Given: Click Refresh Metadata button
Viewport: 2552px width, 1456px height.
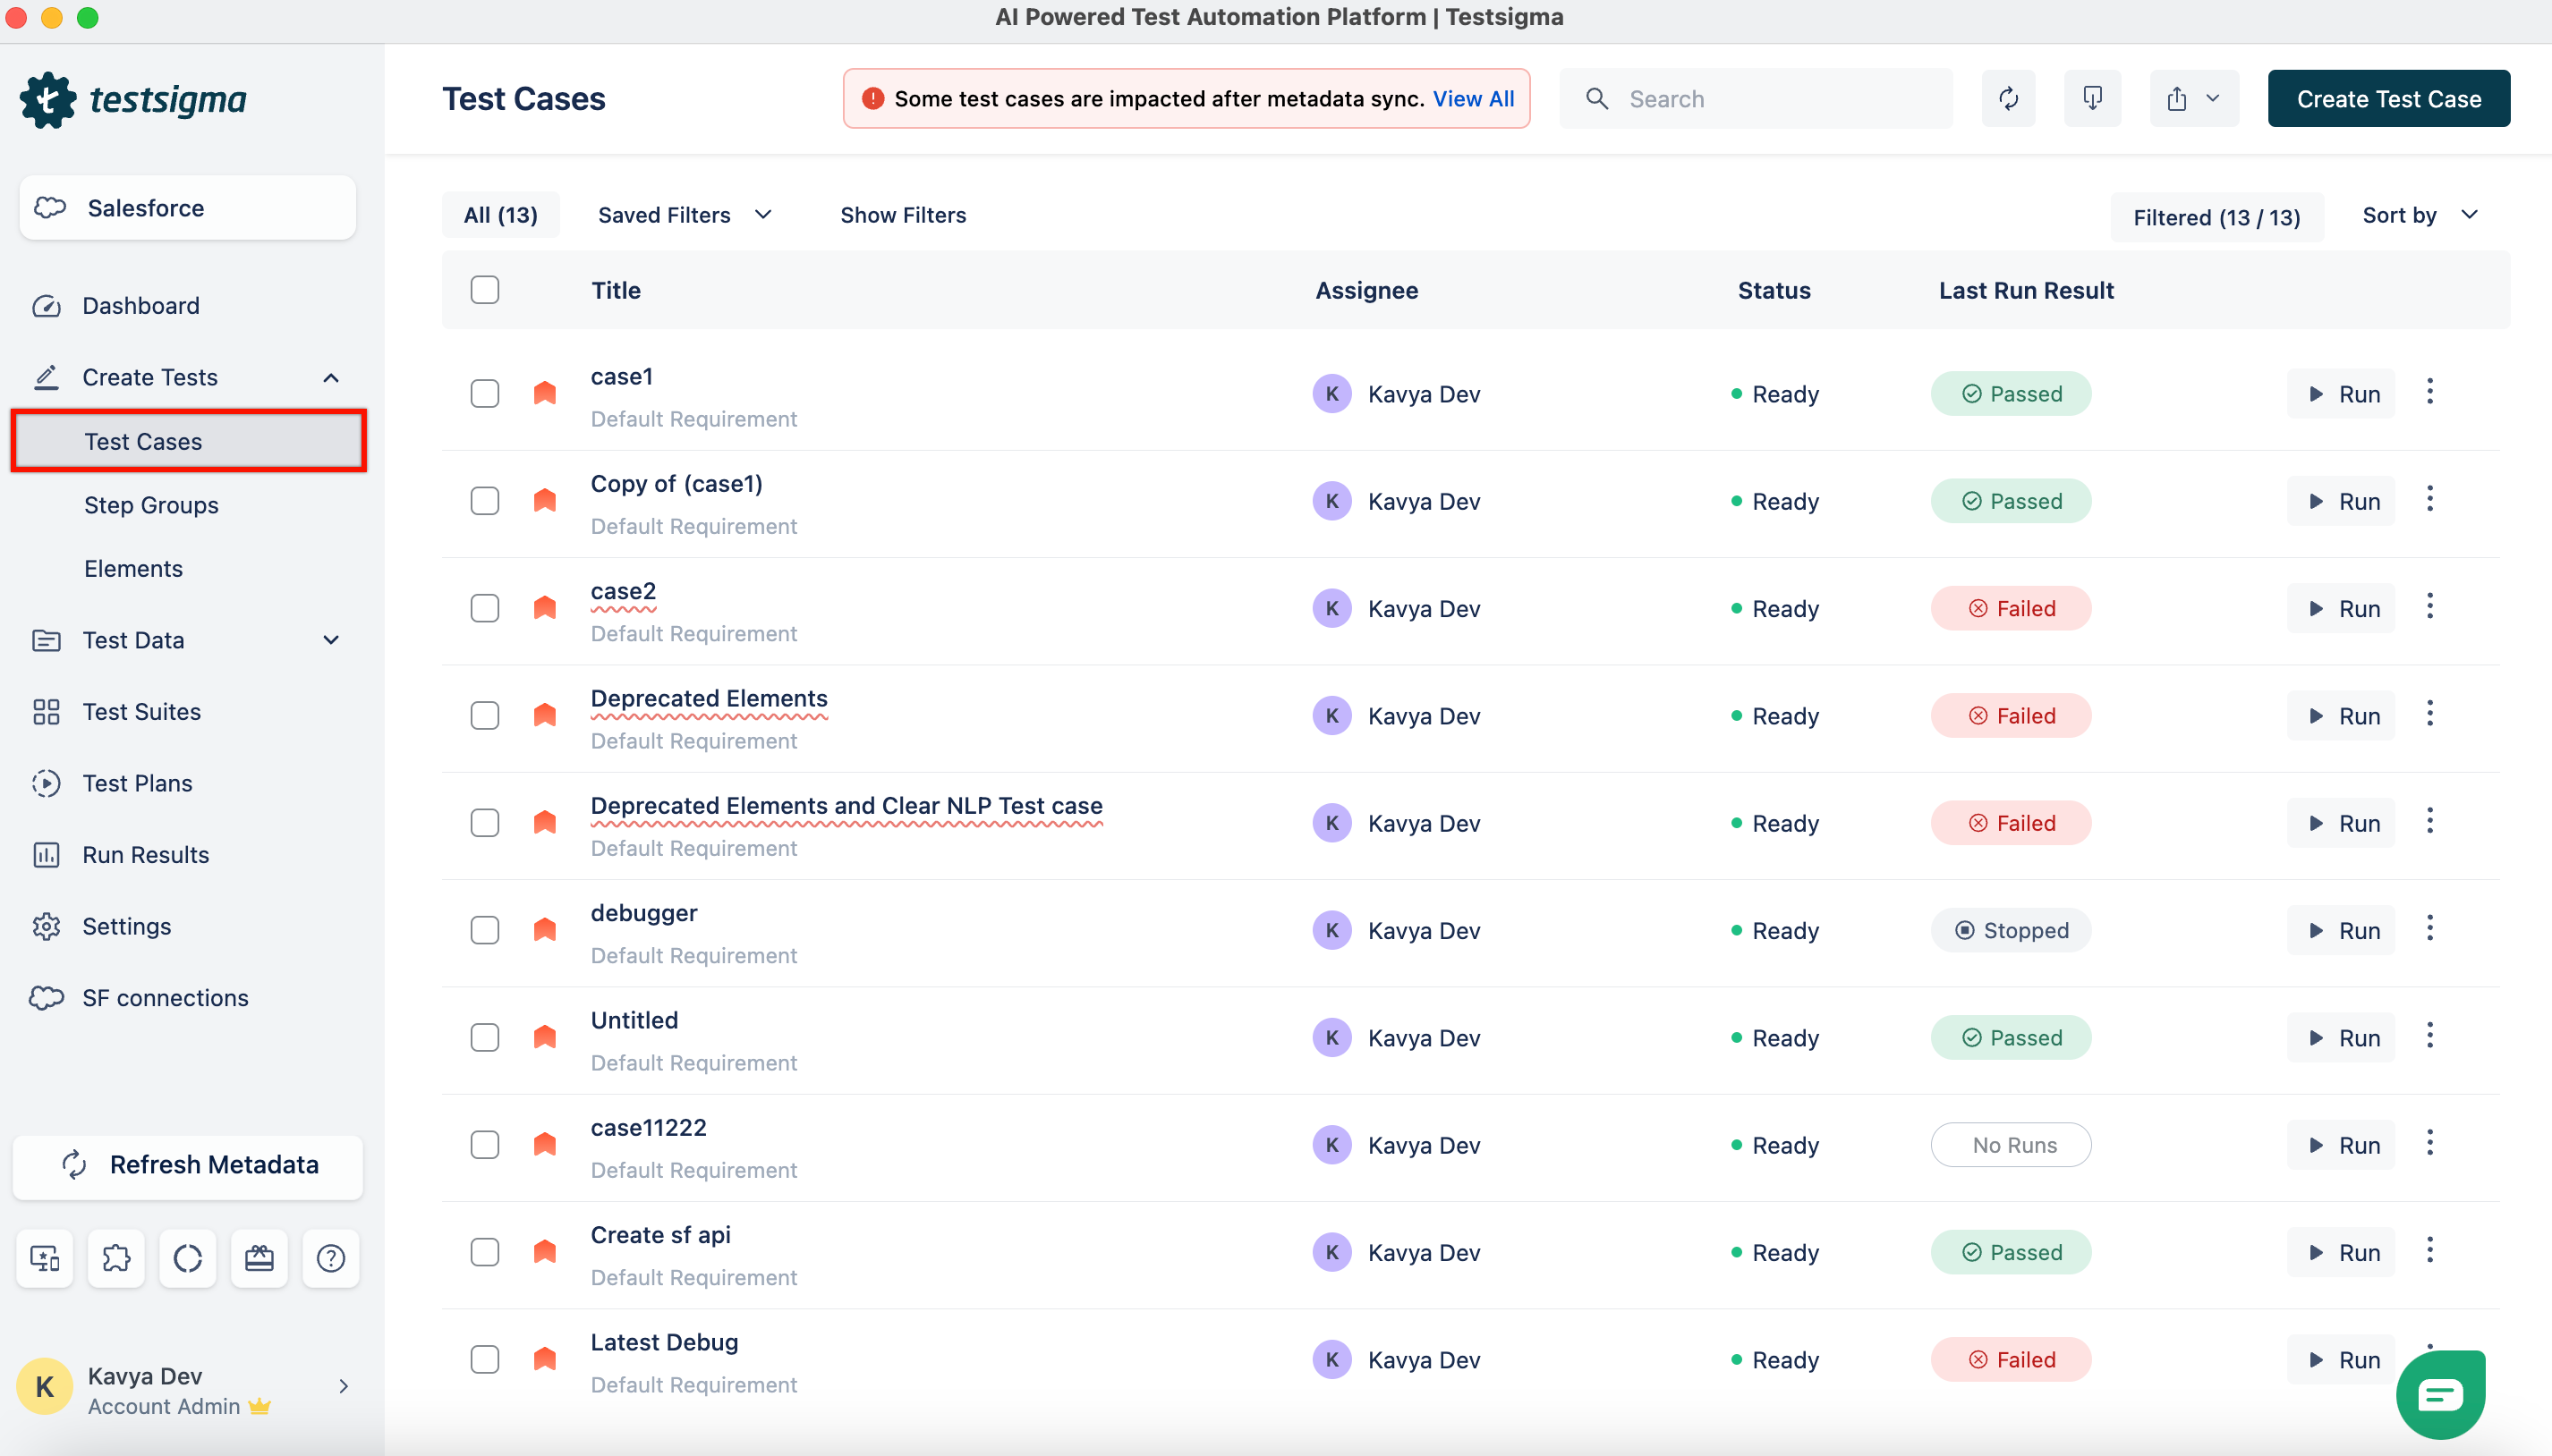Looking at the screenshot, I should 187,1165.
